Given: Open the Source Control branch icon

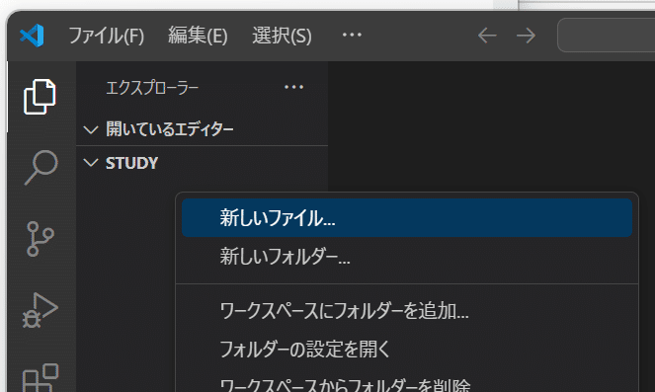Looking at the screenshot, I should [x=41, y=239].
